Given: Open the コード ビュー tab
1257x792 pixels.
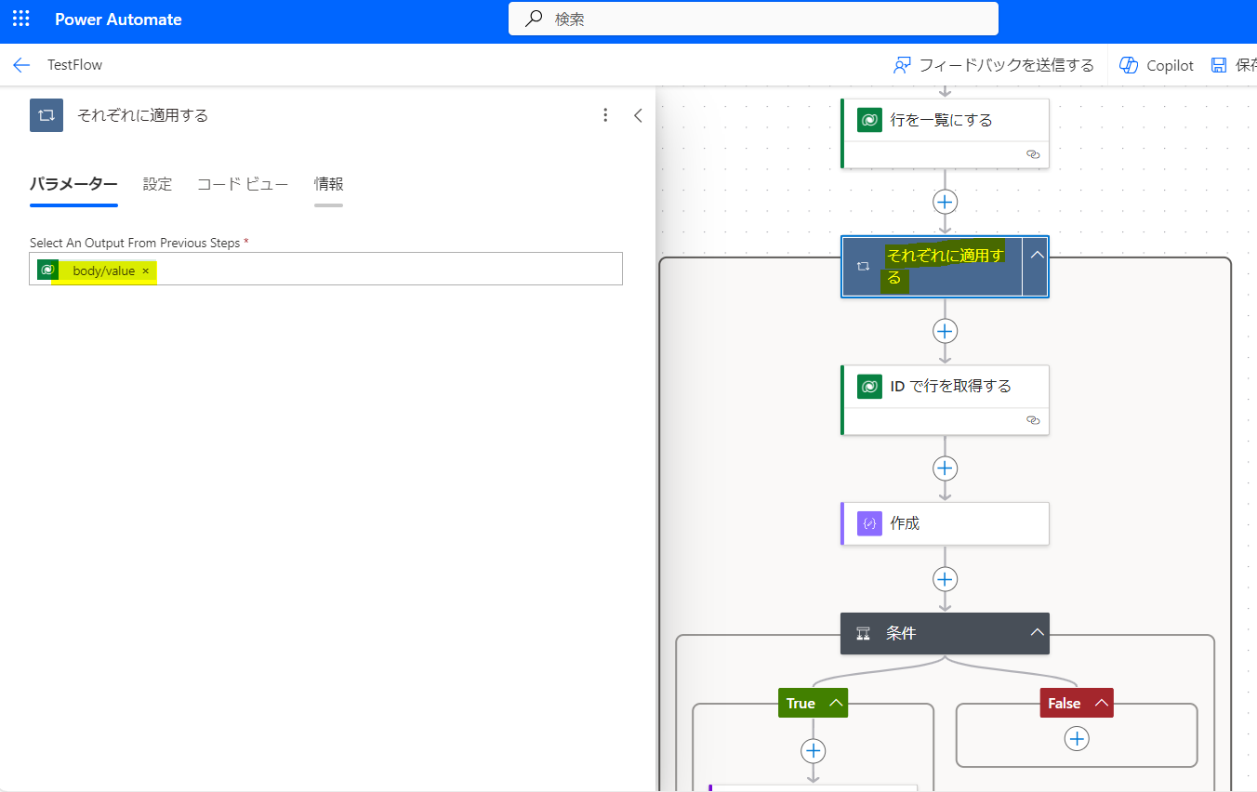Looking at the screenshot, I should click(243, 184).
